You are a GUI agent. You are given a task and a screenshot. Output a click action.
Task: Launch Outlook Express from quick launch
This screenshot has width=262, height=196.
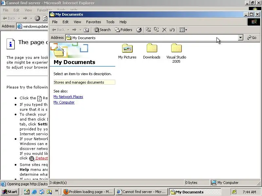[x=42, y=192]
